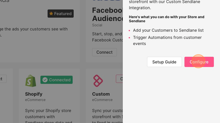Click the green Connected badge on Shopify
The image size is (220, 123).
tap(57, 80)
